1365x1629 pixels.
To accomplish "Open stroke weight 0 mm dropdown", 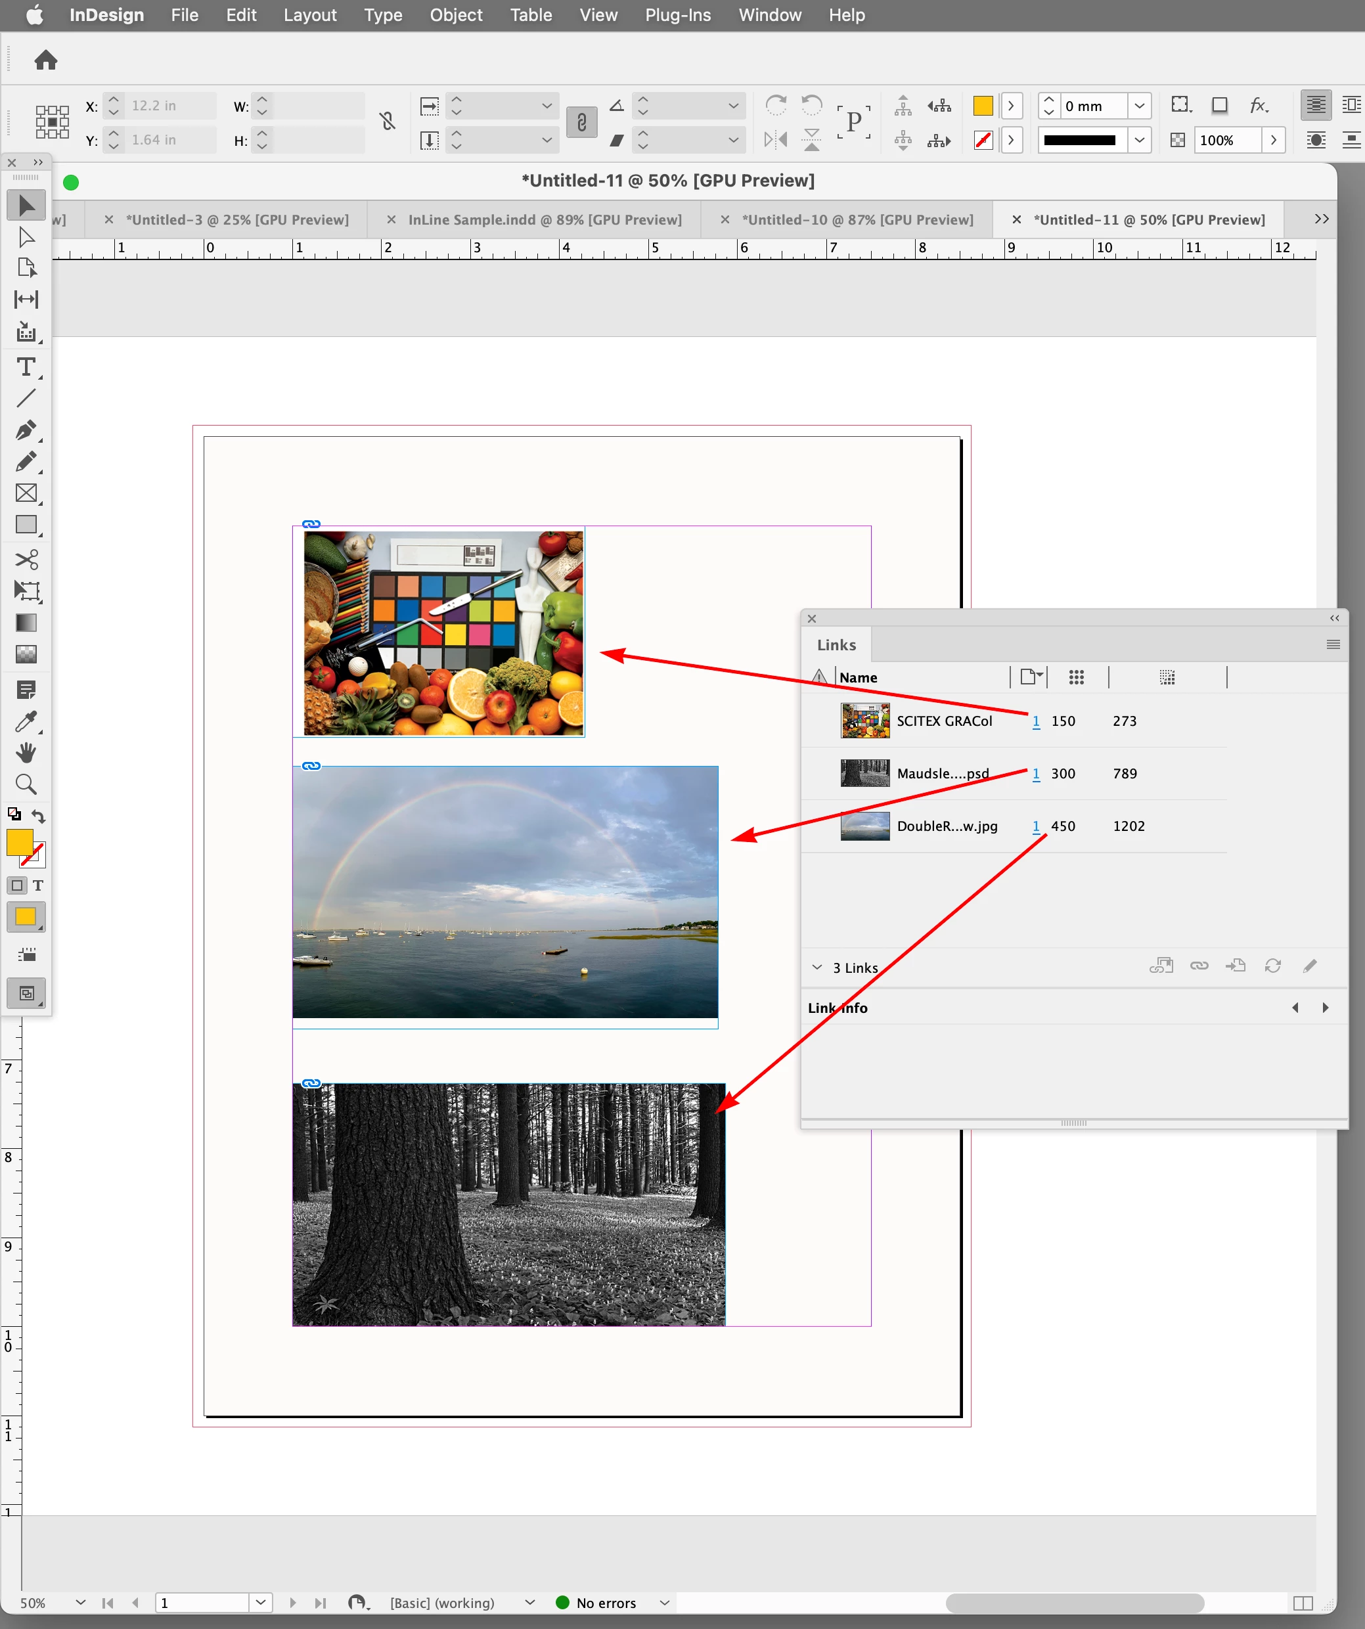I will tap(1138, 106).
